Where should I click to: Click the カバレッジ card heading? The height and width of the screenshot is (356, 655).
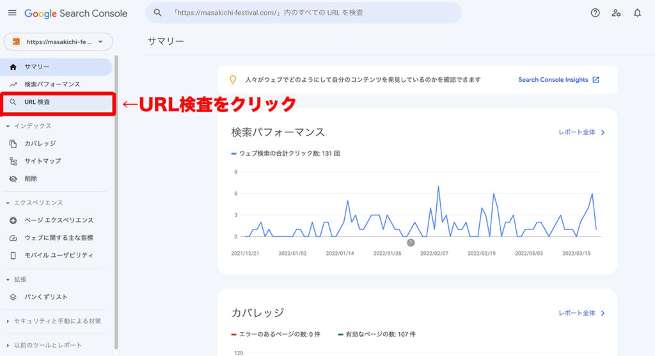pos(258,313)
